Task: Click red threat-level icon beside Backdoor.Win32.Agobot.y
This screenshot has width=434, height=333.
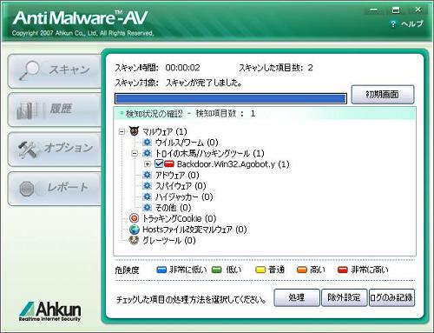Action: click(x=169, y=164)
